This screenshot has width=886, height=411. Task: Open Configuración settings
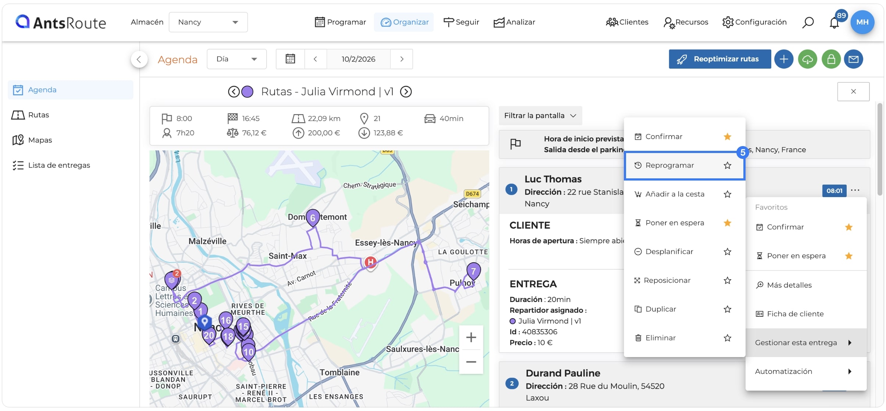click(x=754, y=22)
